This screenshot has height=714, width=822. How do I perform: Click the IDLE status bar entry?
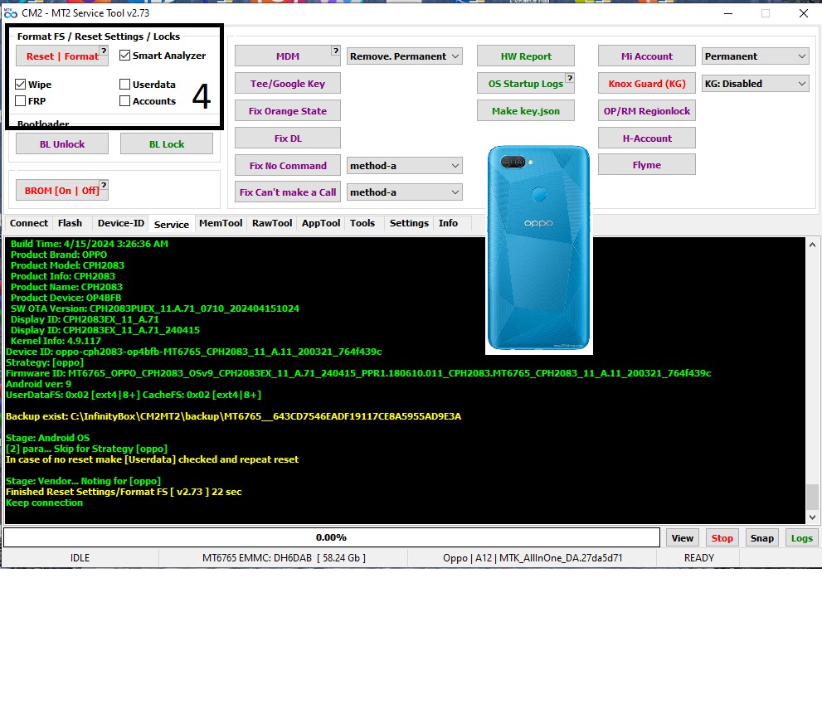(x=80, y=558)
